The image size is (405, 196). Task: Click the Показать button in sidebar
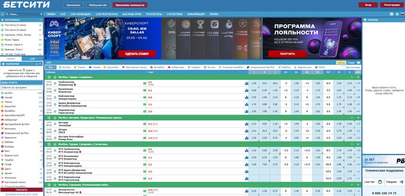coord(21,190)
